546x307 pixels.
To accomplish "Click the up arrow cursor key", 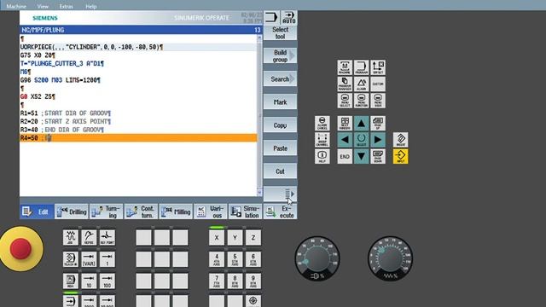I will pos(361,123).
